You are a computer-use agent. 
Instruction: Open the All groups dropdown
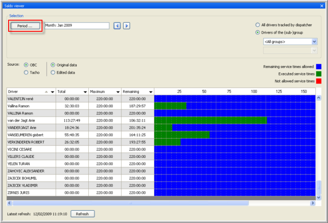click(x=314, y=42)
